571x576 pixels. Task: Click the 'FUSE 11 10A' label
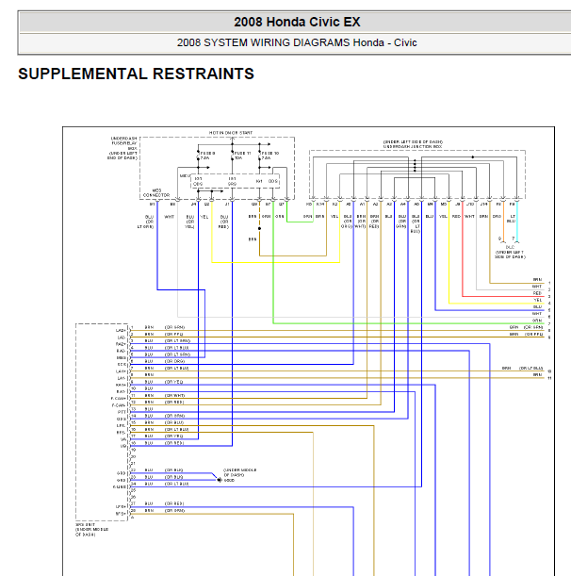[x=242, y=156]
